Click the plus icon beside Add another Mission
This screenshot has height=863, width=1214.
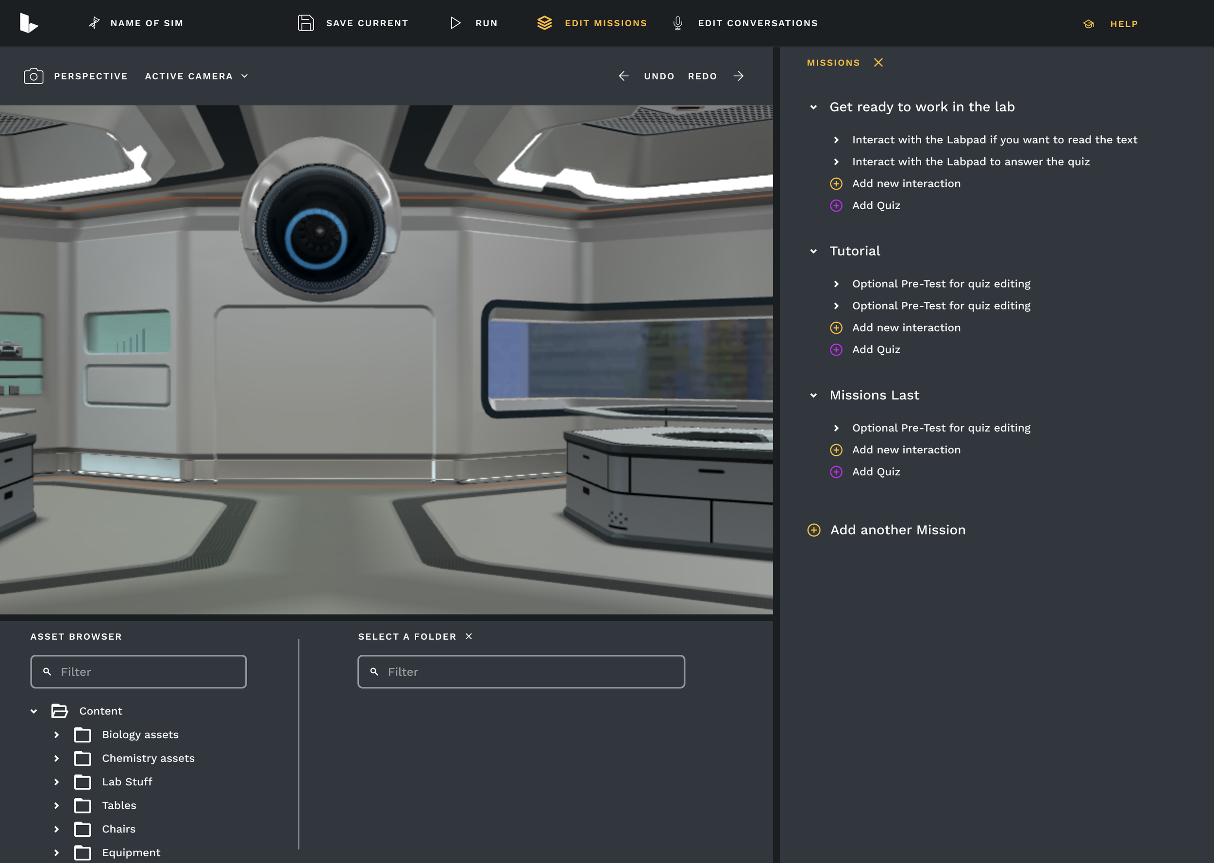click(814, 530)
